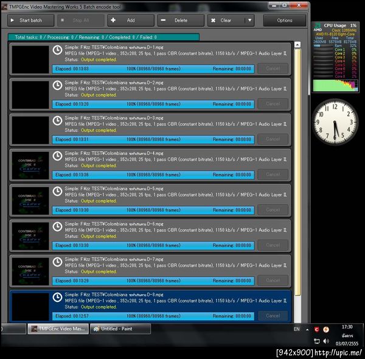Click the TMPGEnc app icon in title bar

4,7
